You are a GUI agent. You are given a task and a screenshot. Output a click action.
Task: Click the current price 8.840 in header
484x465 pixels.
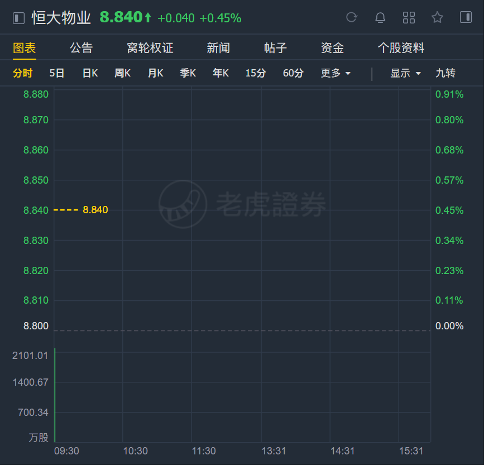click(x=121, y=17)
